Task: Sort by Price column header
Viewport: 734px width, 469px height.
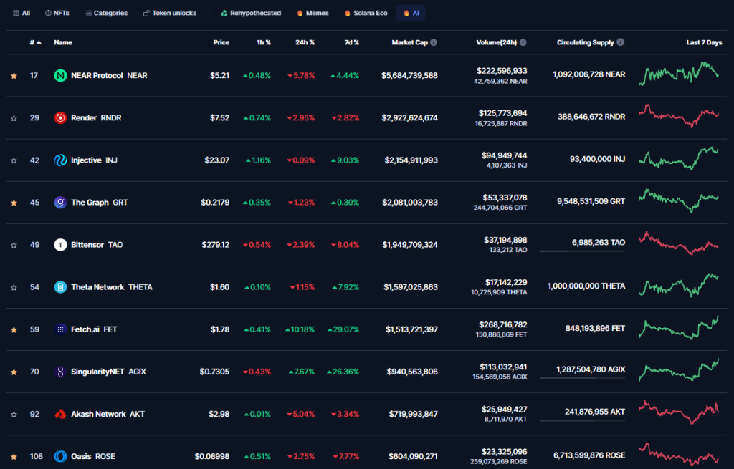Action: (x=221, y=42)
